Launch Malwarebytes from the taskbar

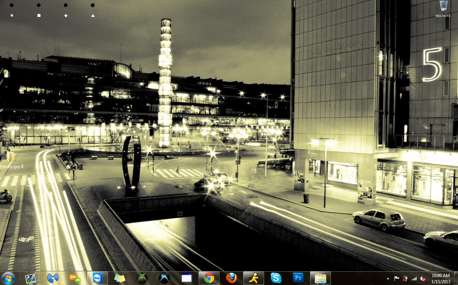click(53, 278)
